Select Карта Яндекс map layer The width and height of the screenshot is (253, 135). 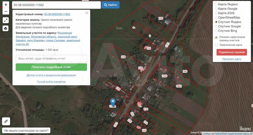[x=216, y=4]
